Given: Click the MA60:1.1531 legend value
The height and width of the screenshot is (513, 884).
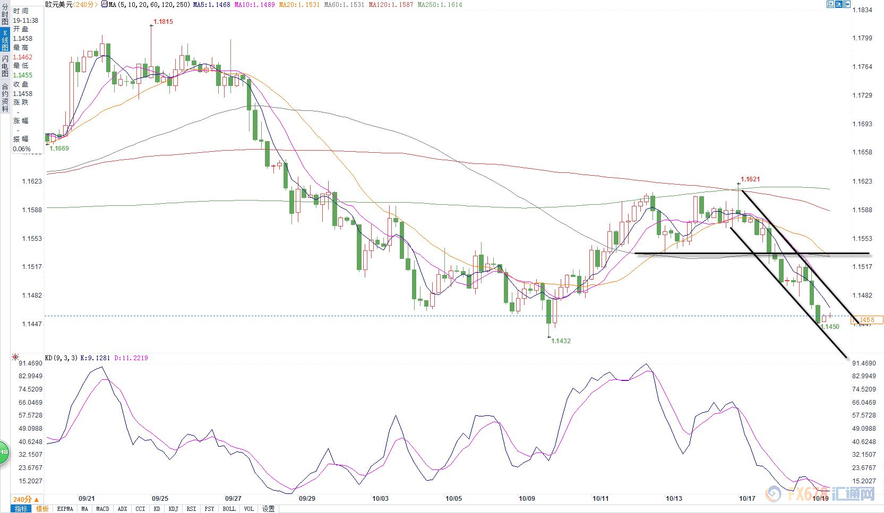Looking at the screenshot, I should (344, 4).
